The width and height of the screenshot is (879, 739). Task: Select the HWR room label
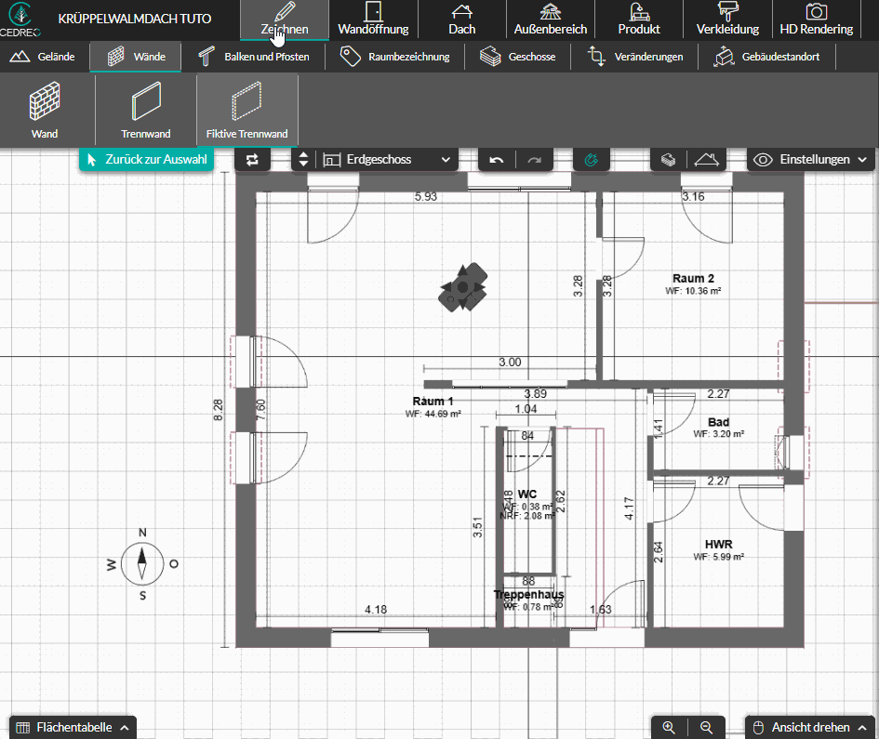[718, 545]
